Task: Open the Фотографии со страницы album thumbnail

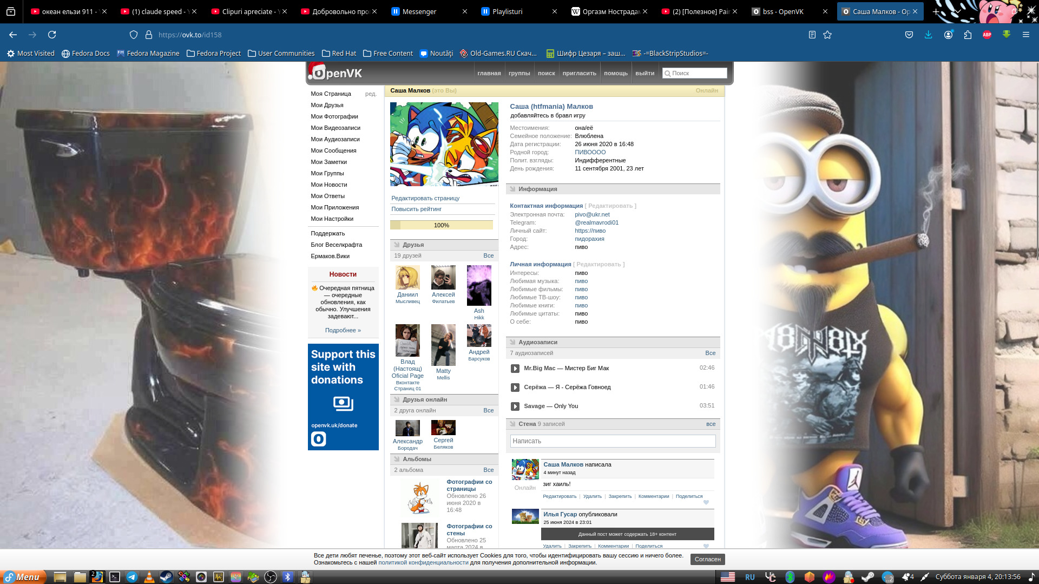Action: click(x=419, y=496)
